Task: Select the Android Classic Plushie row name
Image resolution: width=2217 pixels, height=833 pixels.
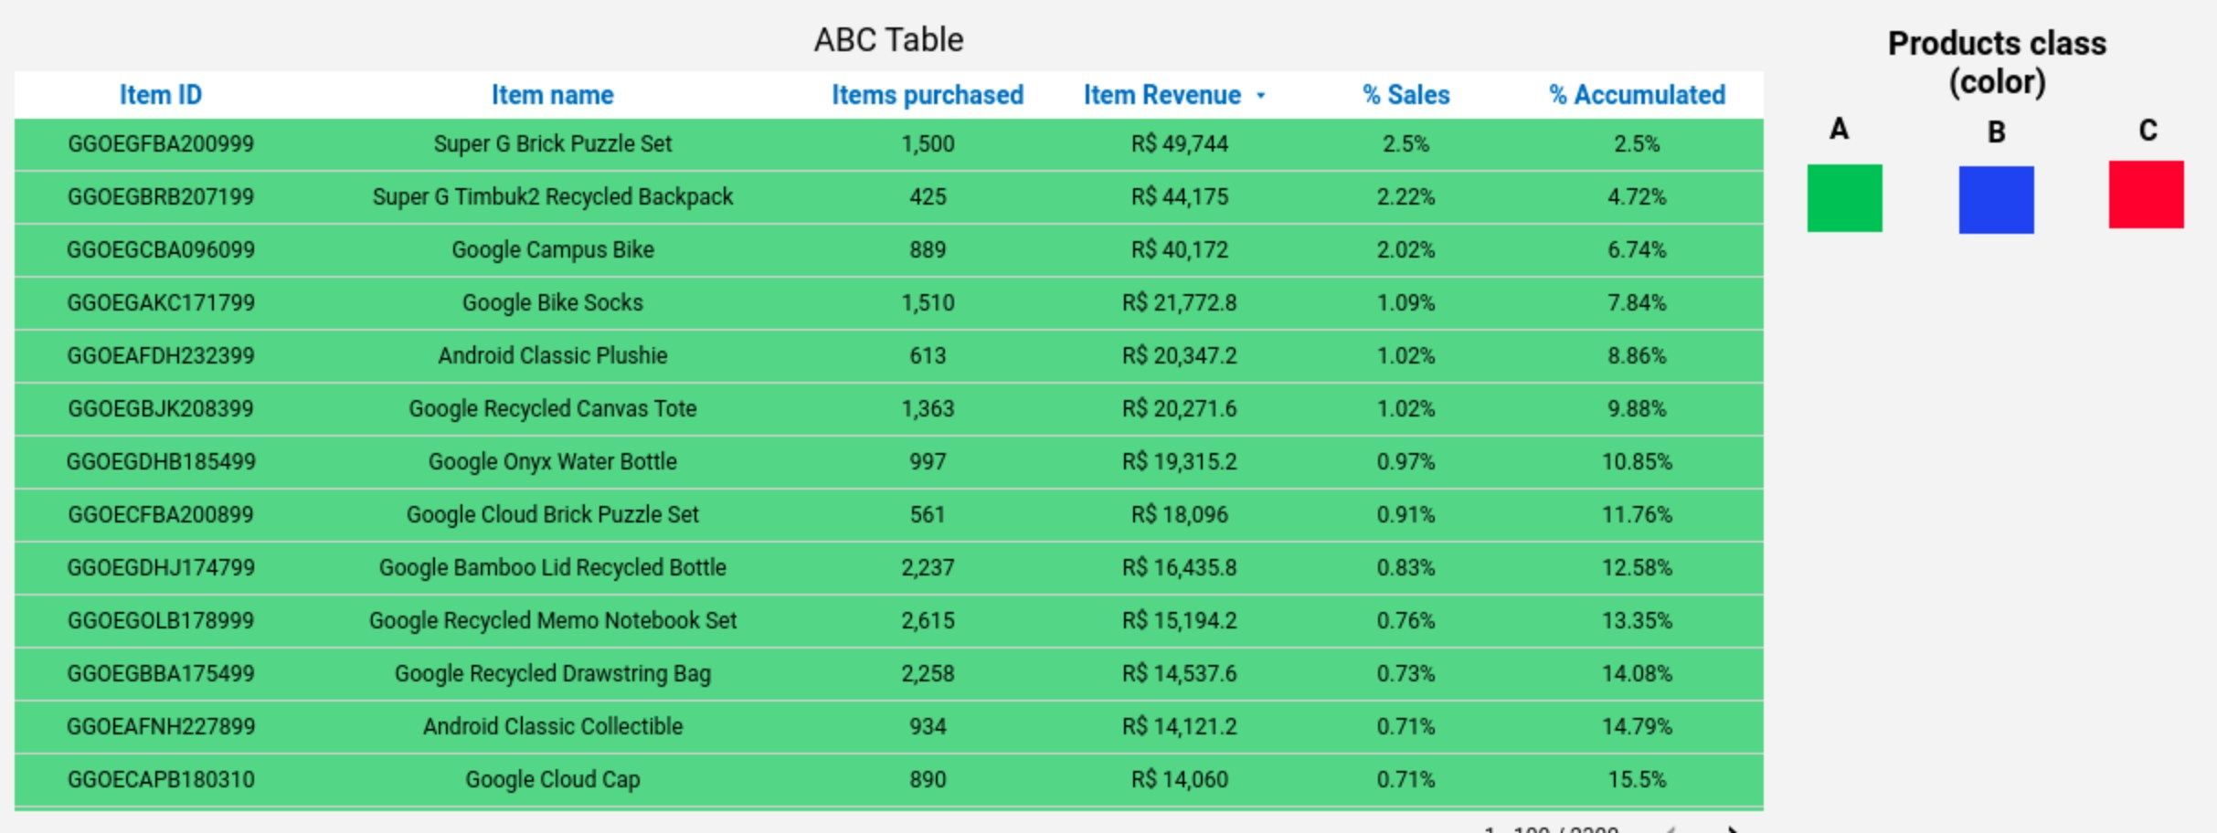Action: pos(552,356)
